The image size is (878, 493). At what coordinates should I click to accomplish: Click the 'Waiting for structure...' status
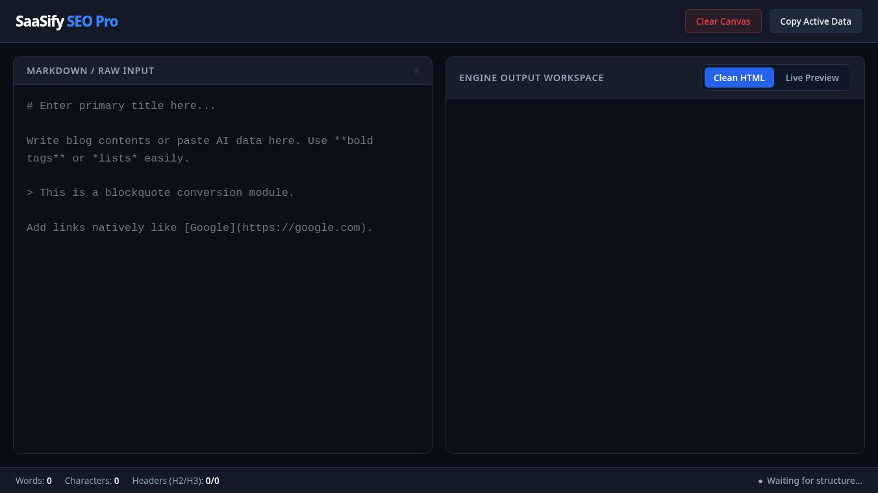(810, 481)
